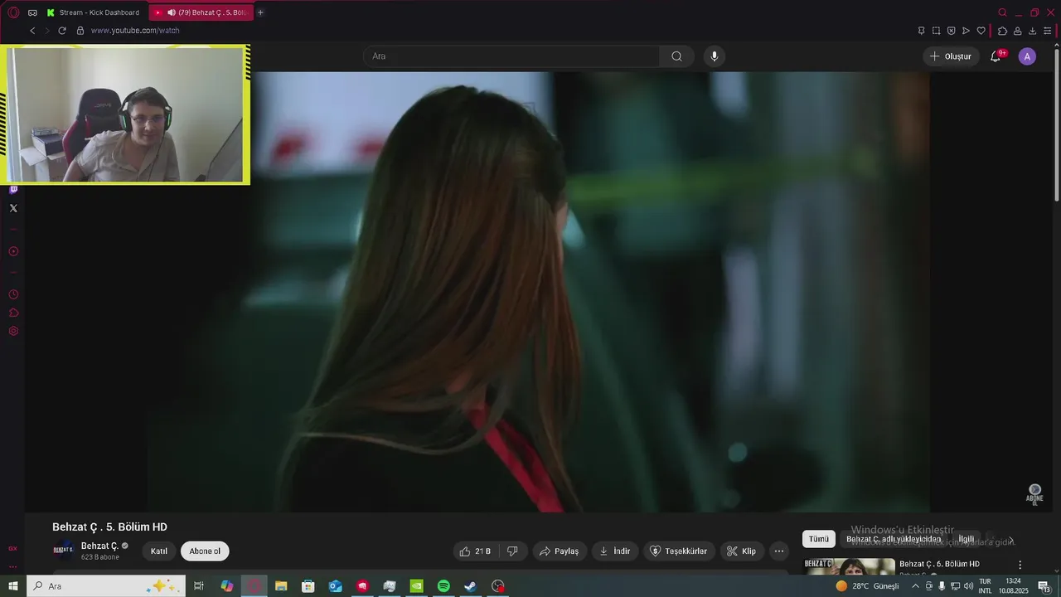
Task: Open Steam from the taskbar
Action: 470,586
